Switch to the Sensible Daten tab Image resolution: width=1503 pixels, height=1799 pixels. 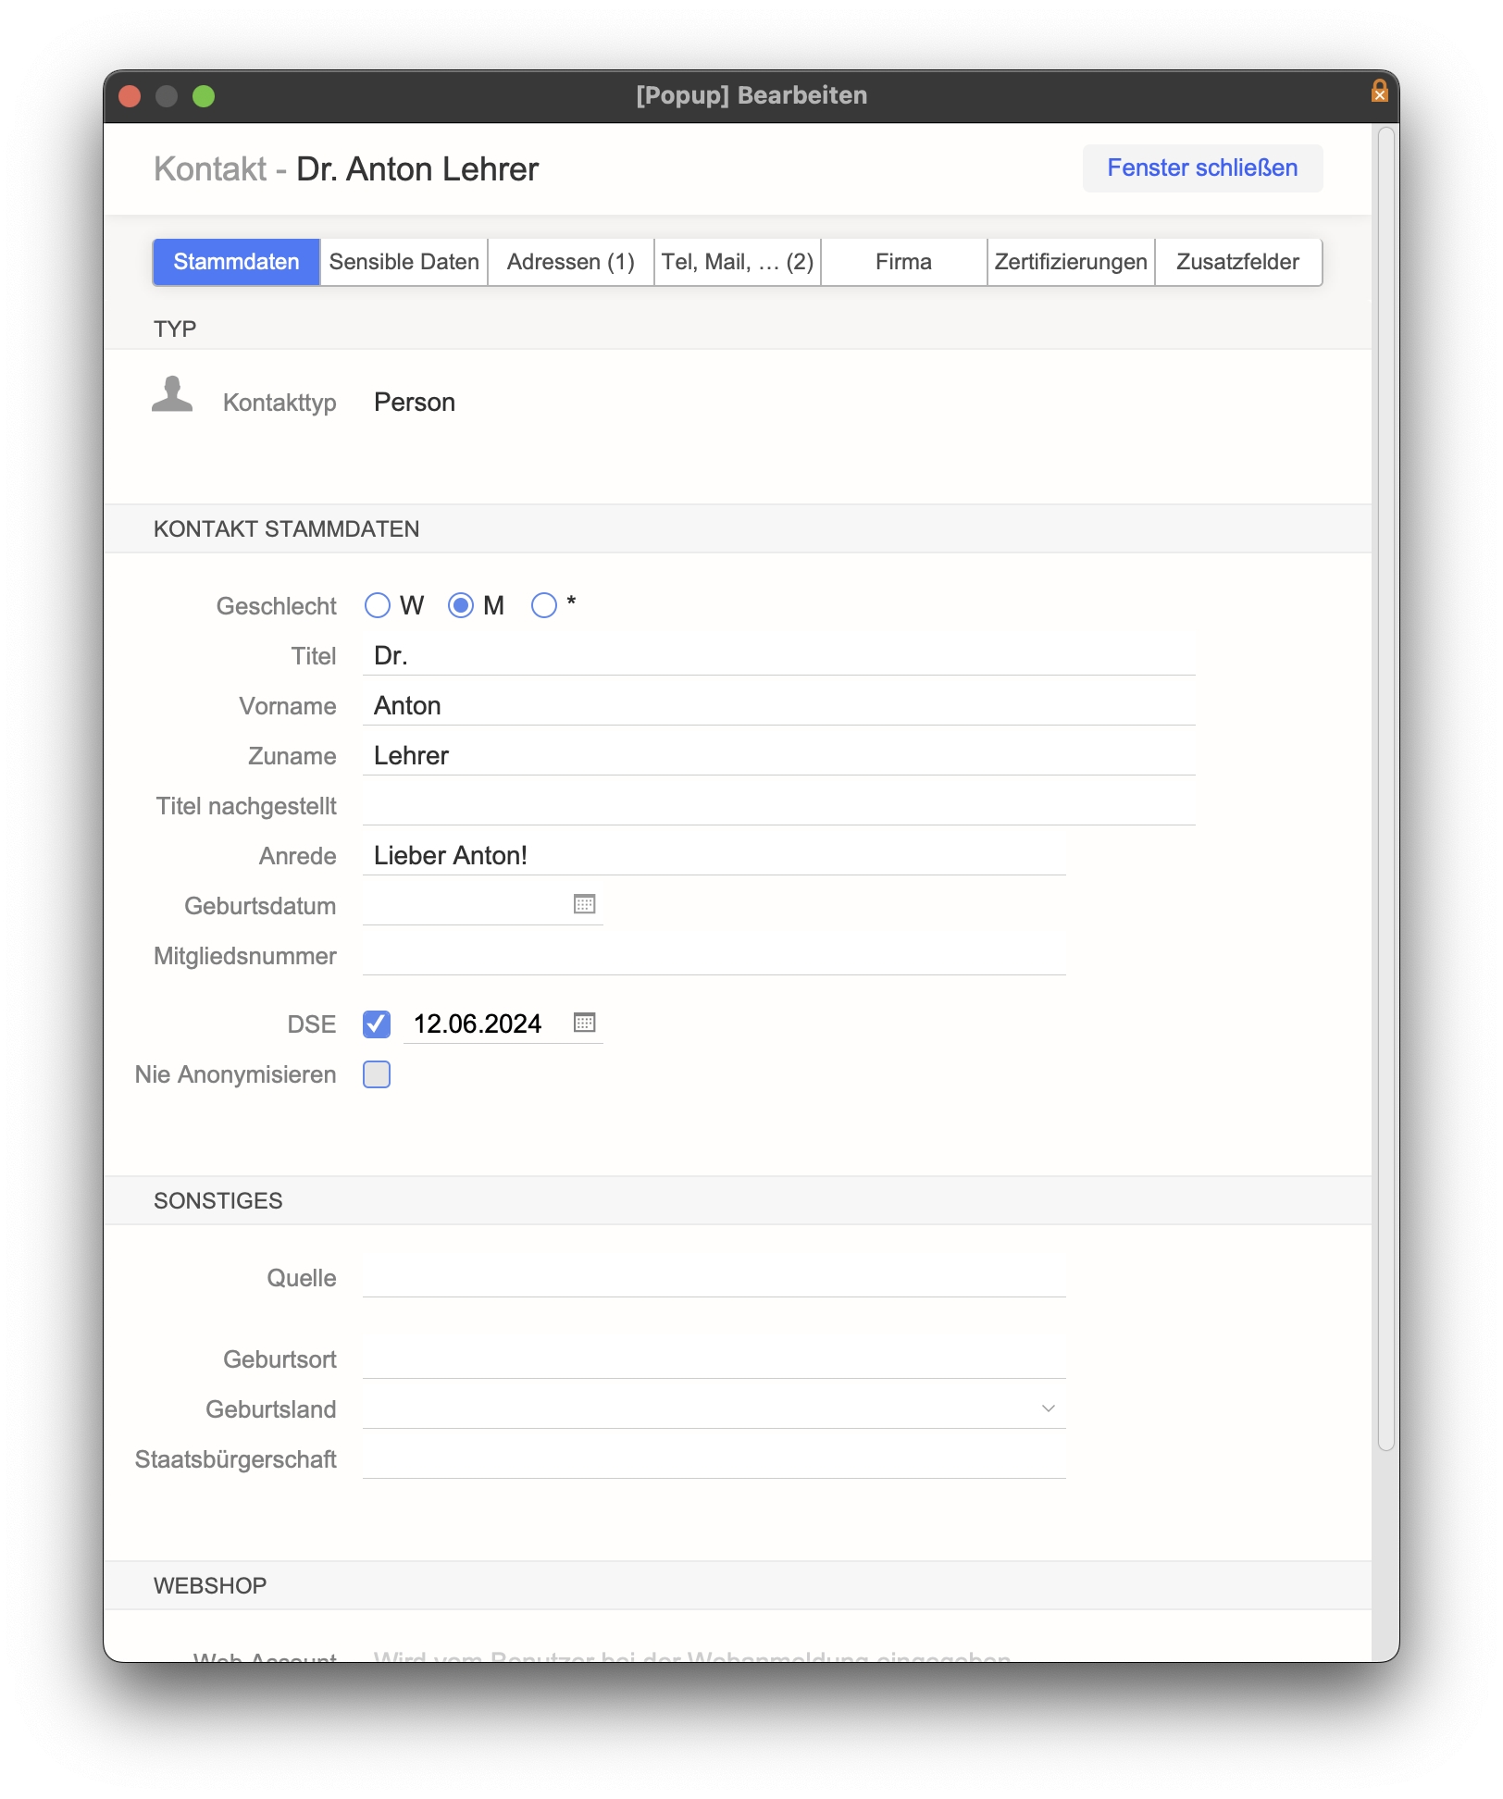404,262
